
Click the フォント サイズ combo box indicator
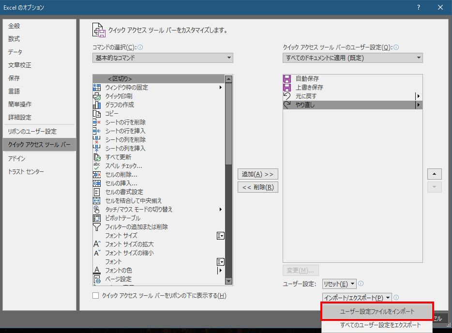[x=221, y=236]
